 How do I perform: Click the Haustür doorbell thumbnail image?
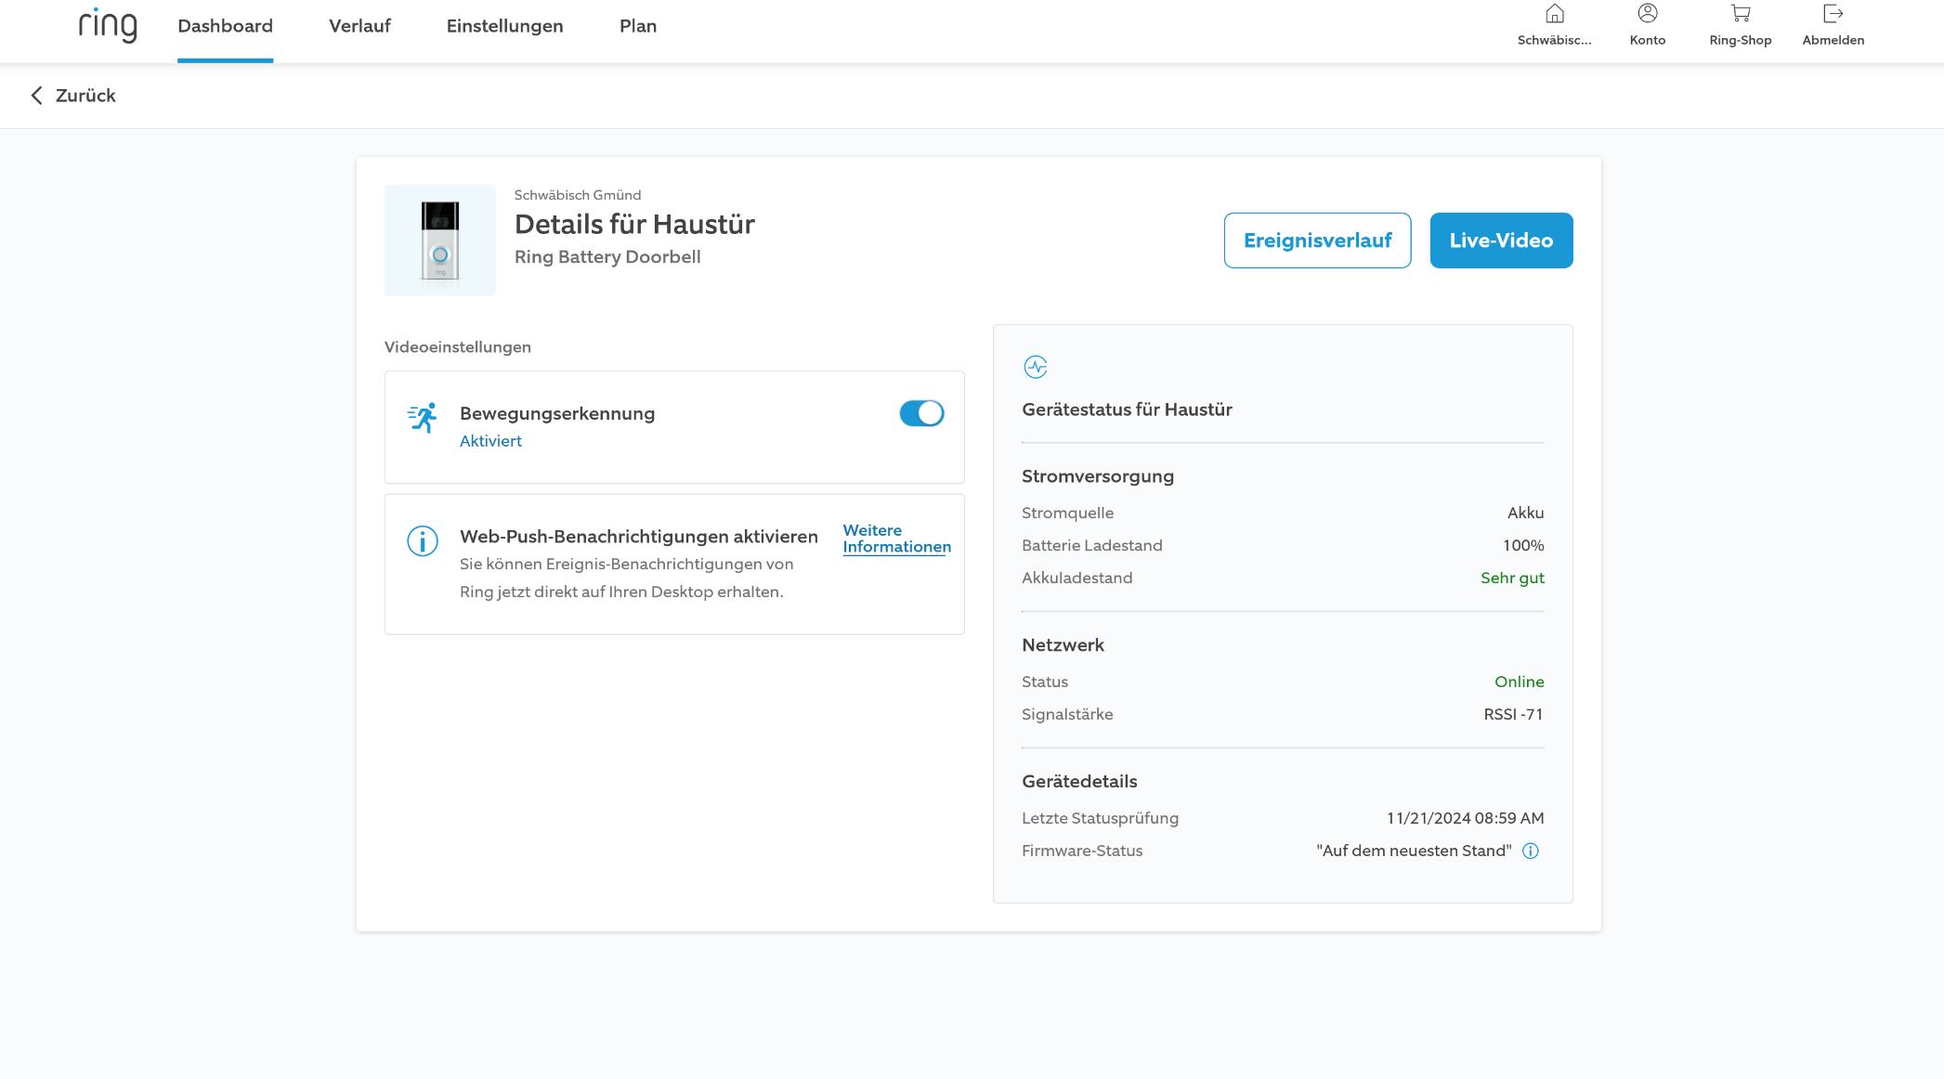[x=440, y=240]
